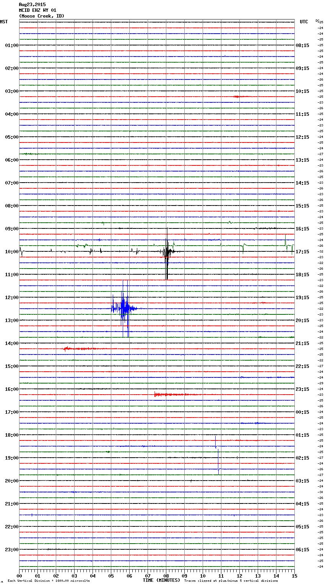The height and width of the screenshot is (586, 325).
Task: Select the 23:00 MST hour label
Action: (x=11, y=550)
